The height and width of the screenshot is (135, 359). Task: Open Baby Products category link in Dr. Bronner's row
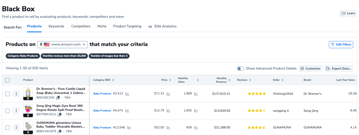(102, 94)
